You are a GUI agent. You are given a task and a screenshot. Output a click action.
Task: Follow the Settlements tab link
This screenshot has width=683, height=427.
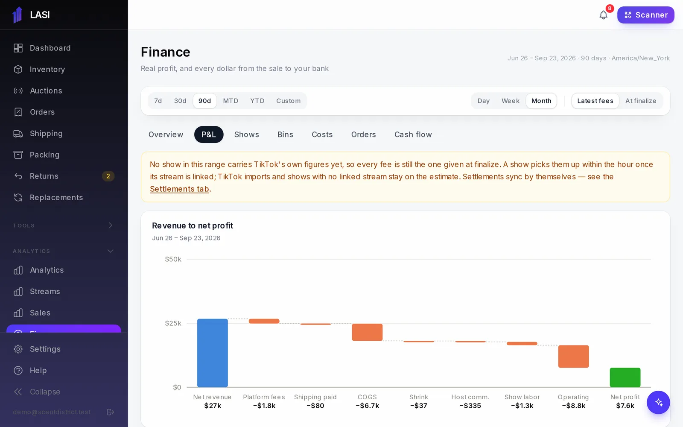point(179,189)
